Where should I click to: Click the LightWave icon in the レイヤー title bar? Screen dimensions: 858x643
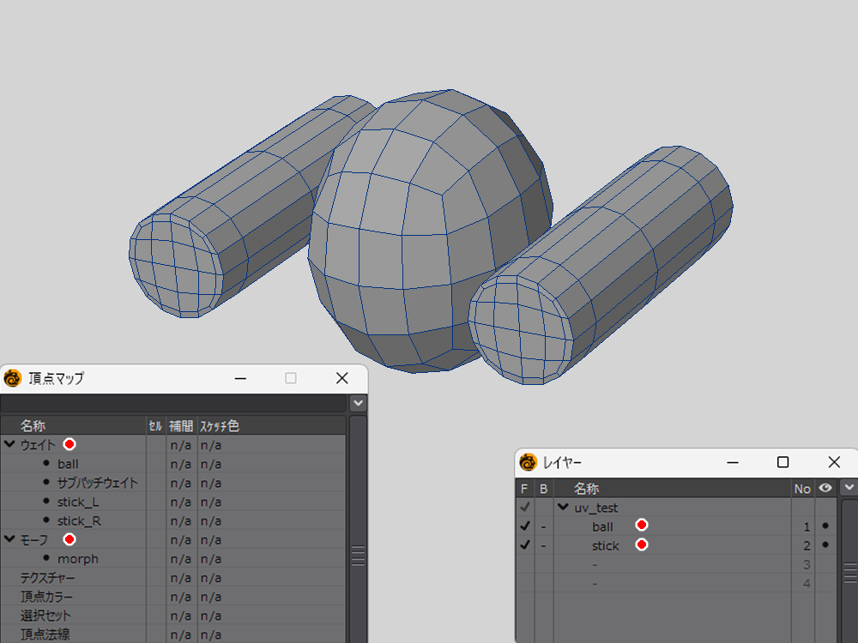pos(528,463)
